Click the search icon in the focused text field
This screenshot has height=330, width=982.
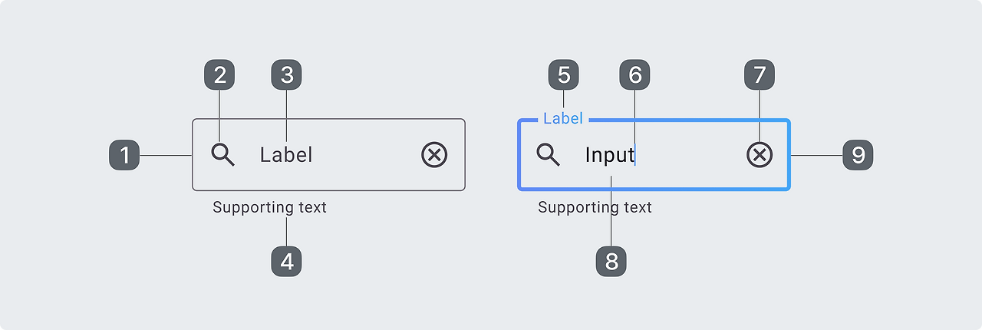click(548, 155)
